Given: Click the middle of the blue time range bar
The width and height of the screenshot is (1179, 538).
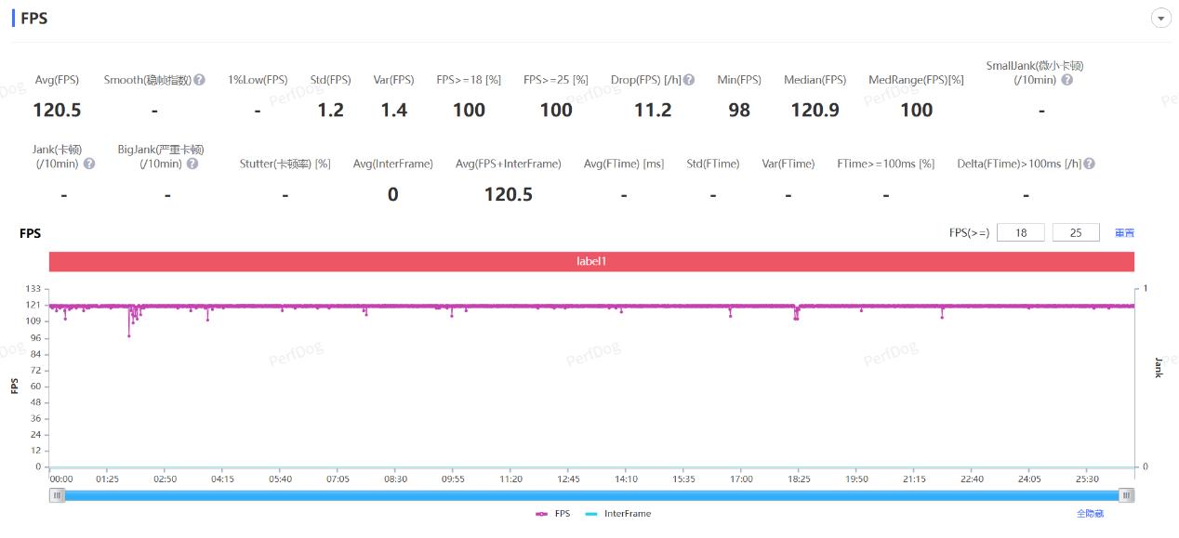Looking at the screenshot, I should tap(591, 495).
